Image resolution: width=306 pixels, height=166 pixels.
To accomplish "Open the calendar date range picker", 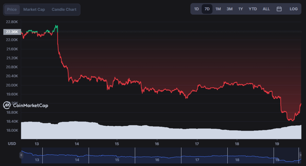I will 279,9.
